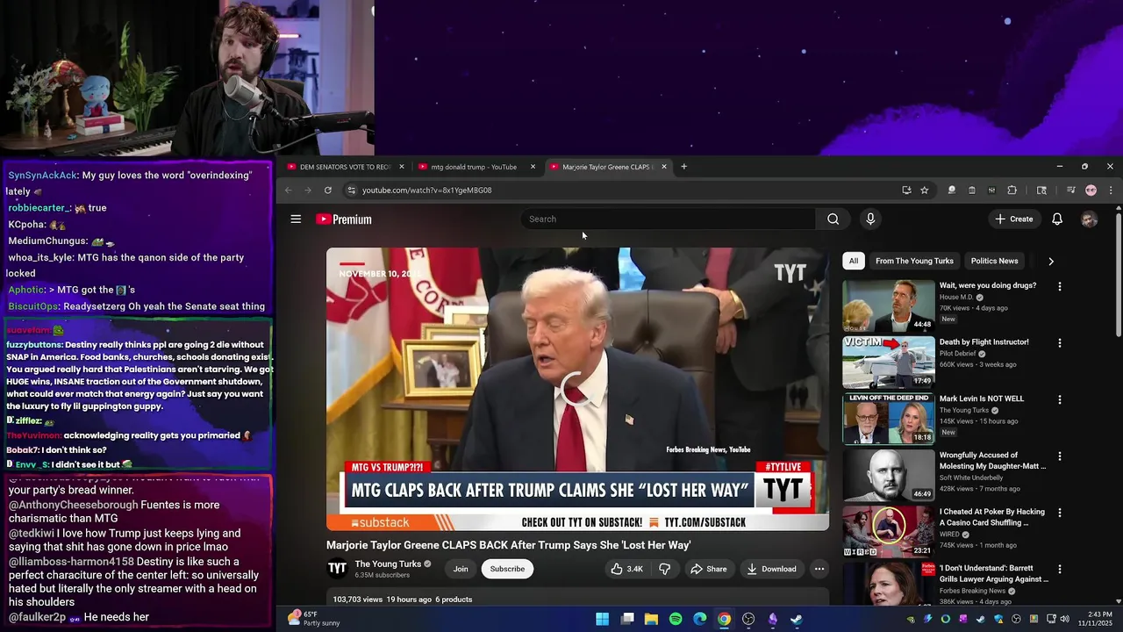
Task: Open 'Mark Levin Is NOT WELL' thumbnail
Action: 889,419
